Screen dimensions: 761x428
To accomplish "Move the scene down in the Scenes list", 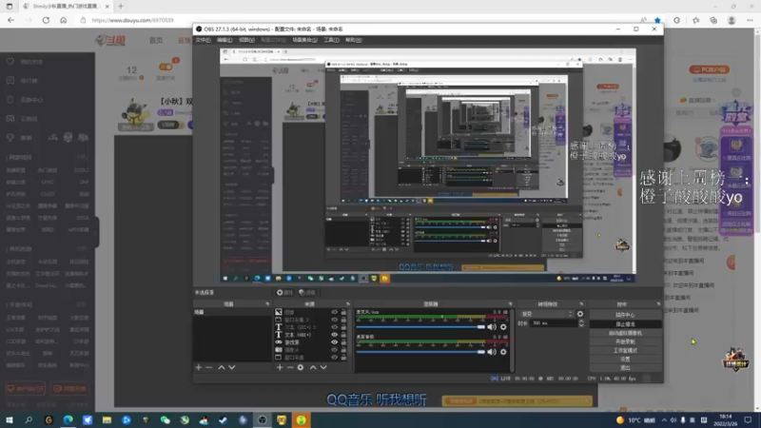I will [x=232, y=367].
